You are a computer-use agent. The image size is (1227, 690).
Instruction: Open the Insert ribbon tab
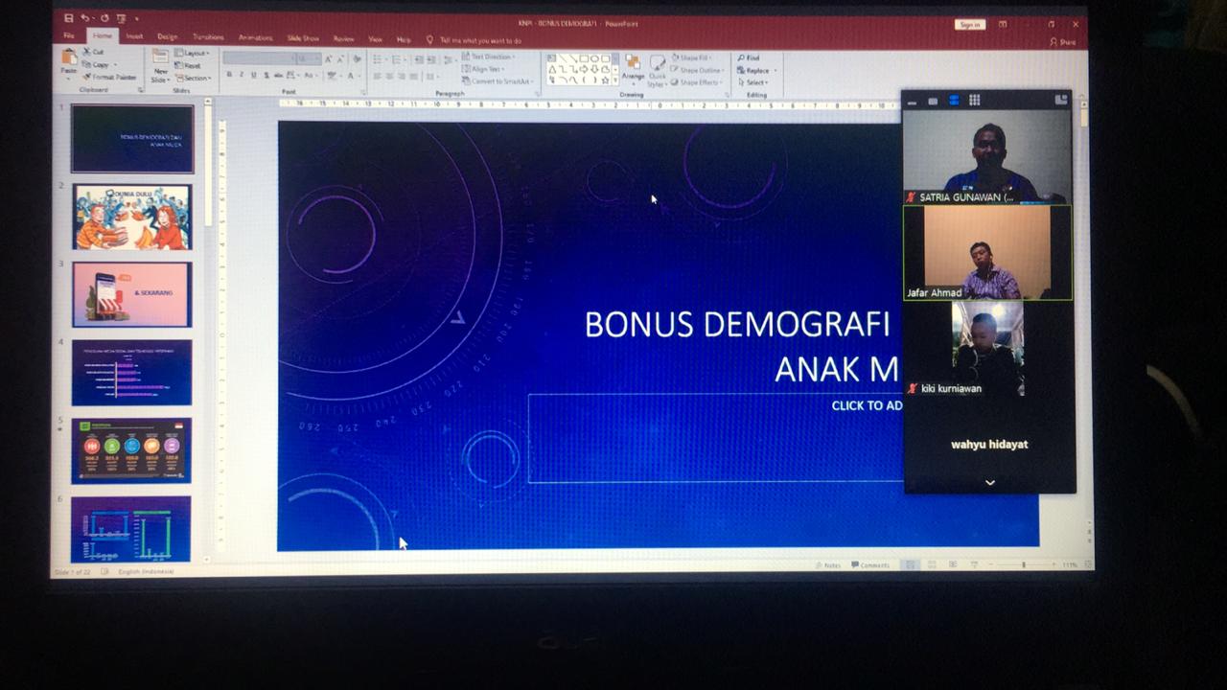[x=134, y=37]
